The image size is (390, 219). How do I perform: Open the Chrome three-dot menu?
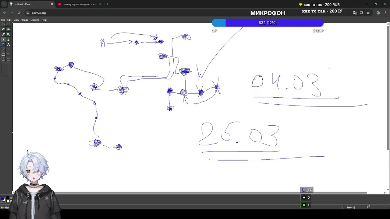(385, 13)
